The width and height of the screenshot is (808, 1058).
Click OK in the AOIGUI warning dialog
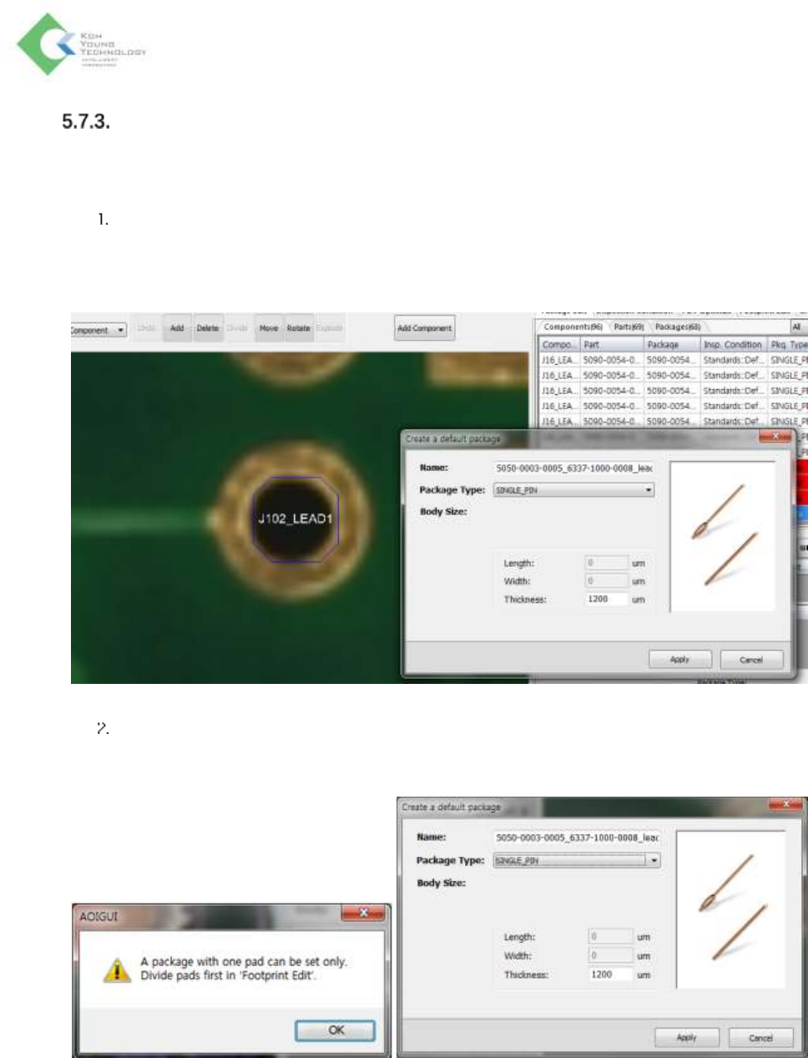(336, 1030)
